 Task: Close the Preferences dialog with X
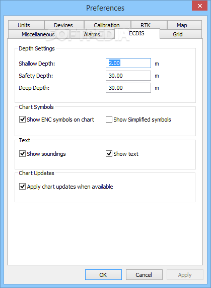[x=199, y=6]
